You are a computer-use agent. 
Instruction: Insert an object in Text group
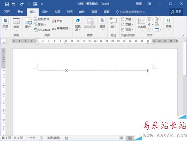[158, 30]
